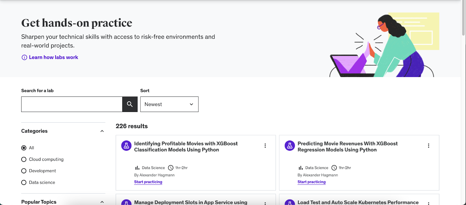Focus the Search for a lab field
The height and width of the screenshot is (205, 466).
pyautogui.click(x=72, y=104)
